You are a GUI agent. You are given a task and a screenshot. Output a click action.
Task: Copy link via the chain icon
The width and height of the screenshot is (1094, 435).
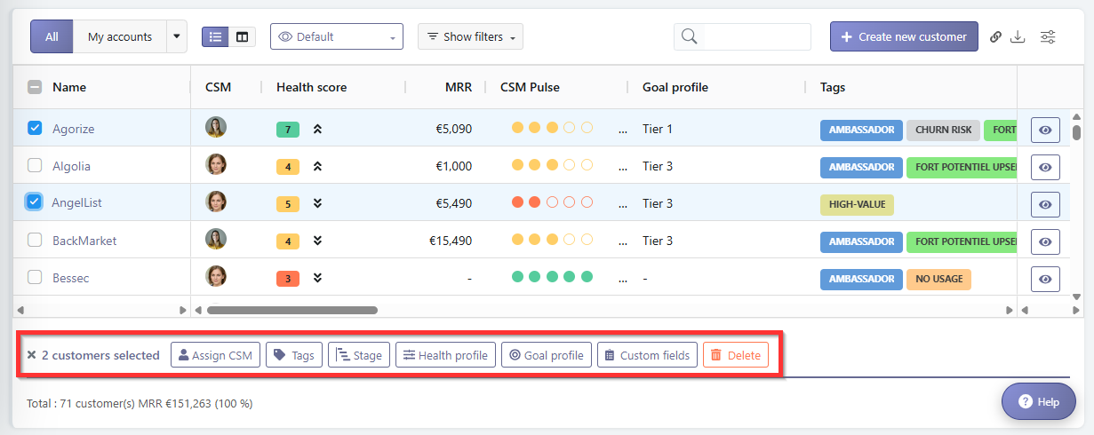pyautogui.click(x=995, y=36)
